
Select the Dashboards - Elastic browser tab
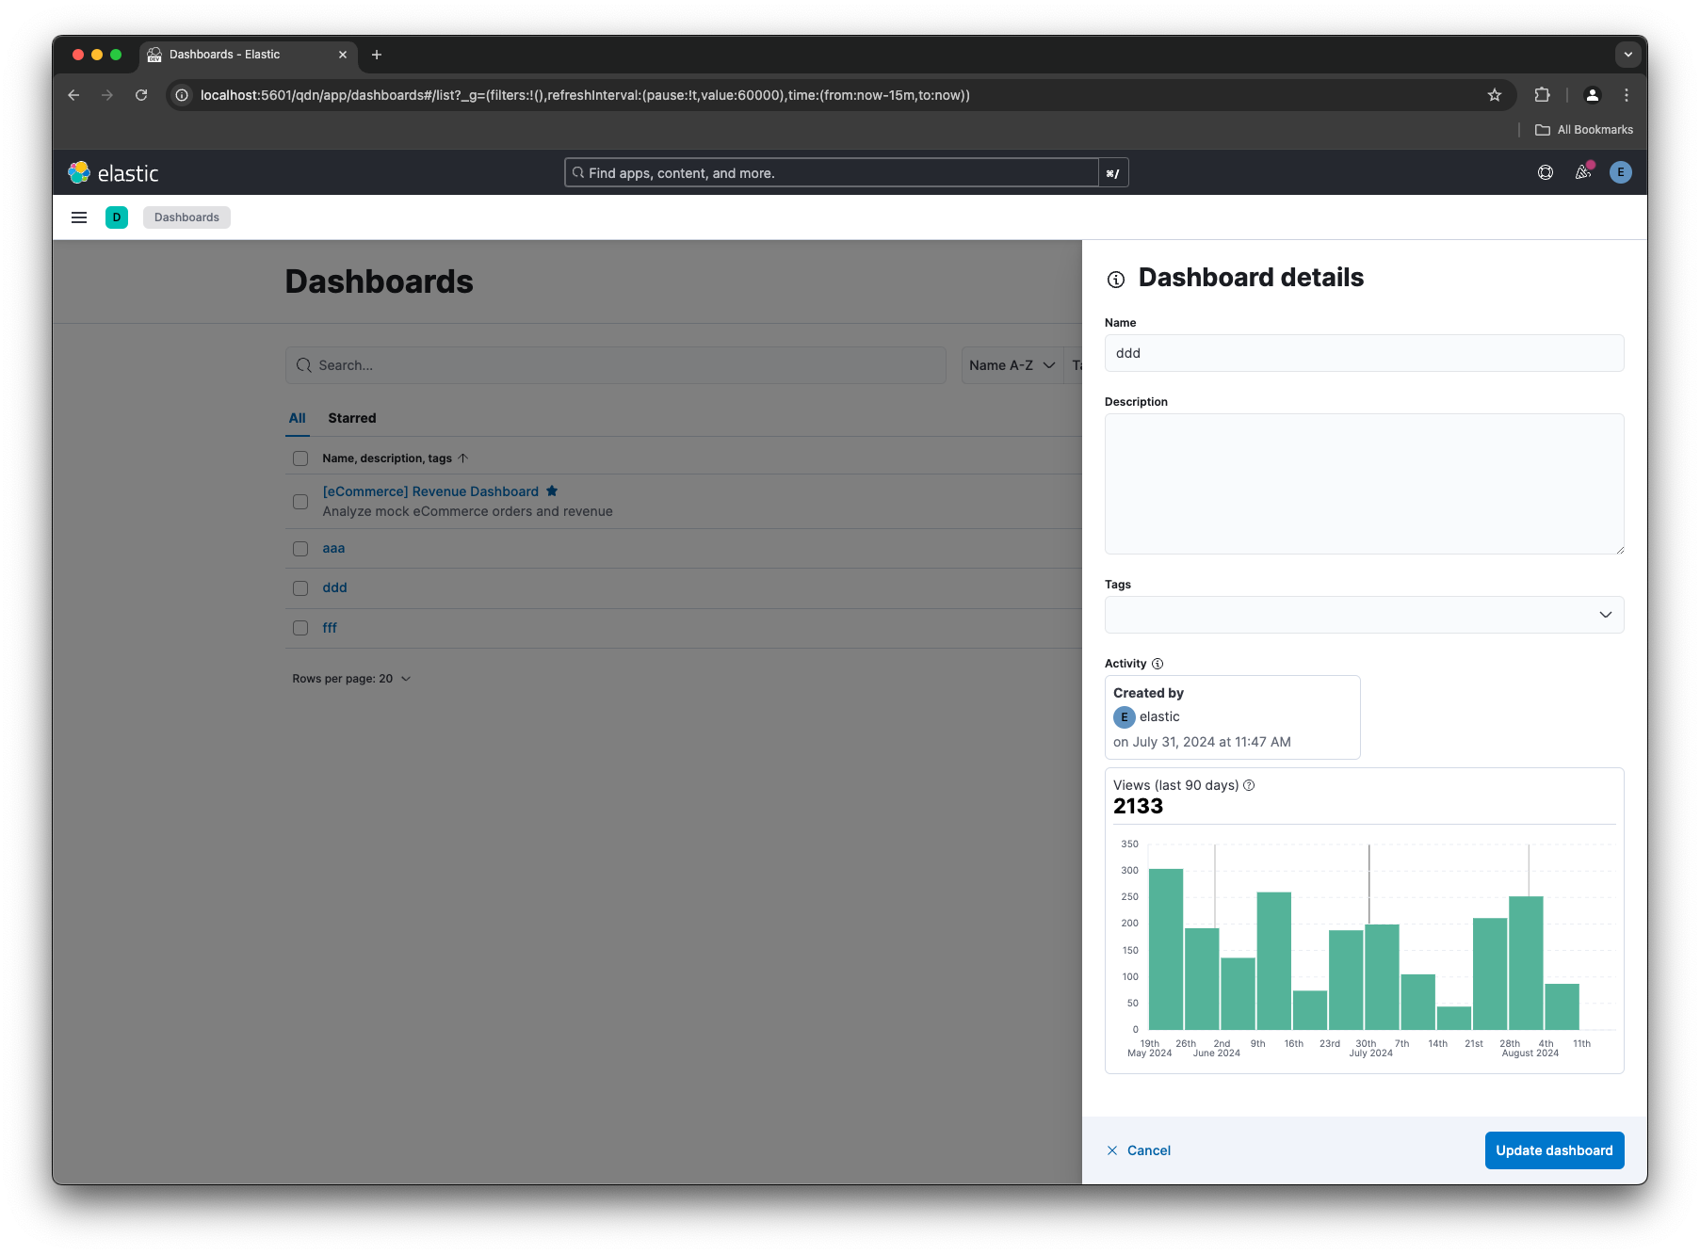(249, 55)
